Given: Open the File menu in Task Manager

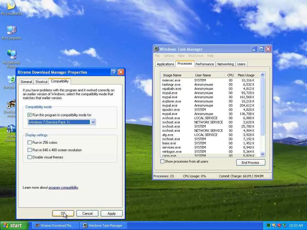Looking at the screenshot, I should (157, 56).
